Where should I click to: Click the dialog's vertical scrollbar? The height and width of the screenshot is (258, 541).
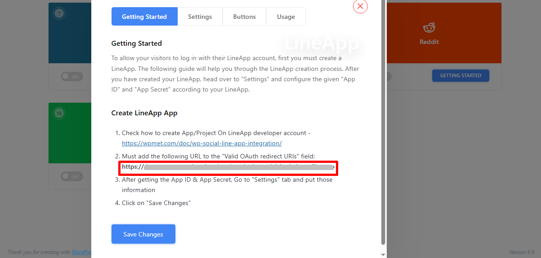click(x=383, y=122)
